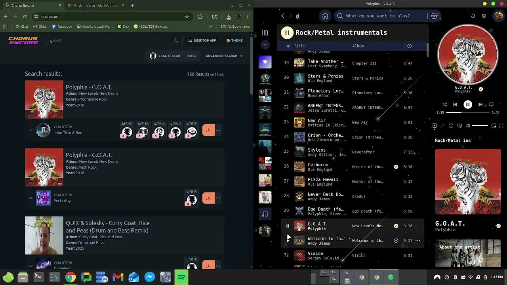Viewport: 507px width, 285px height.
Task: Select the Chorus Encore browser tab
Action: [32, 6]
